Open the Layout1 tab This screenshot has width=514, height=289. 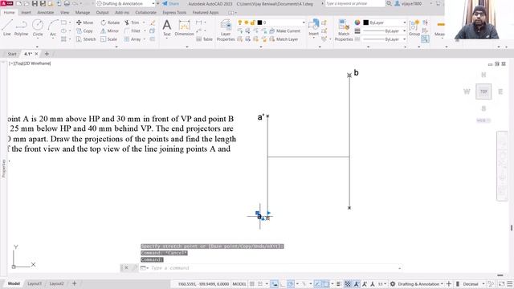click(x=35, y=283)
